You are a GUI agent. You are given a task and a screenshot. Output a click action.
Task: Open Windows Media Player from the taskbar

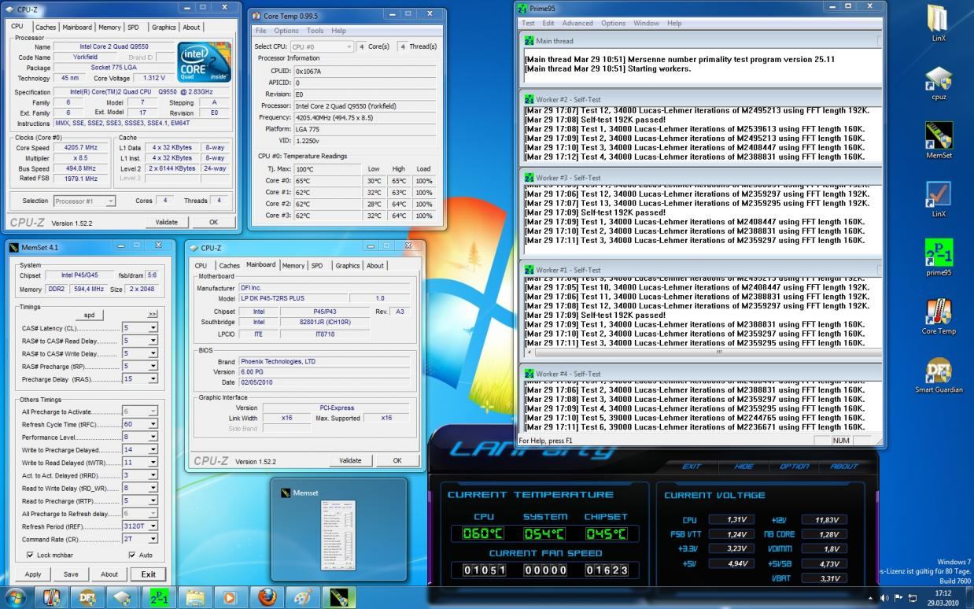point(231,597)
